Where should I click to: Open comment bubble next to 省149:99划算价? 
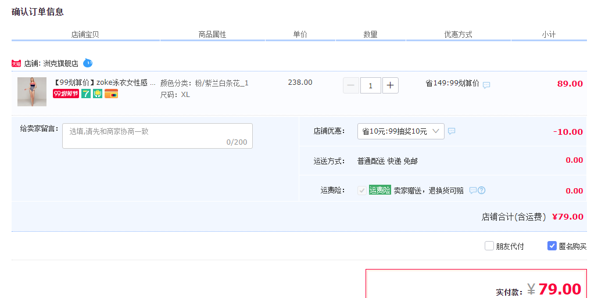point(486,85)
